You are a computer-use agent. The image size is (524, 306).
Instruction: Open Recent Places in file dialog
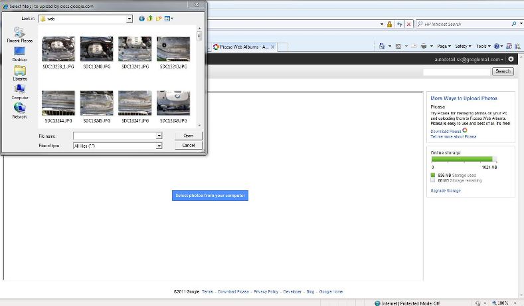19,35
